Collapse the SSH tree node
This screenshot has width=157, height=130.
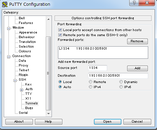pyautogui.click(x=15, y=80)
